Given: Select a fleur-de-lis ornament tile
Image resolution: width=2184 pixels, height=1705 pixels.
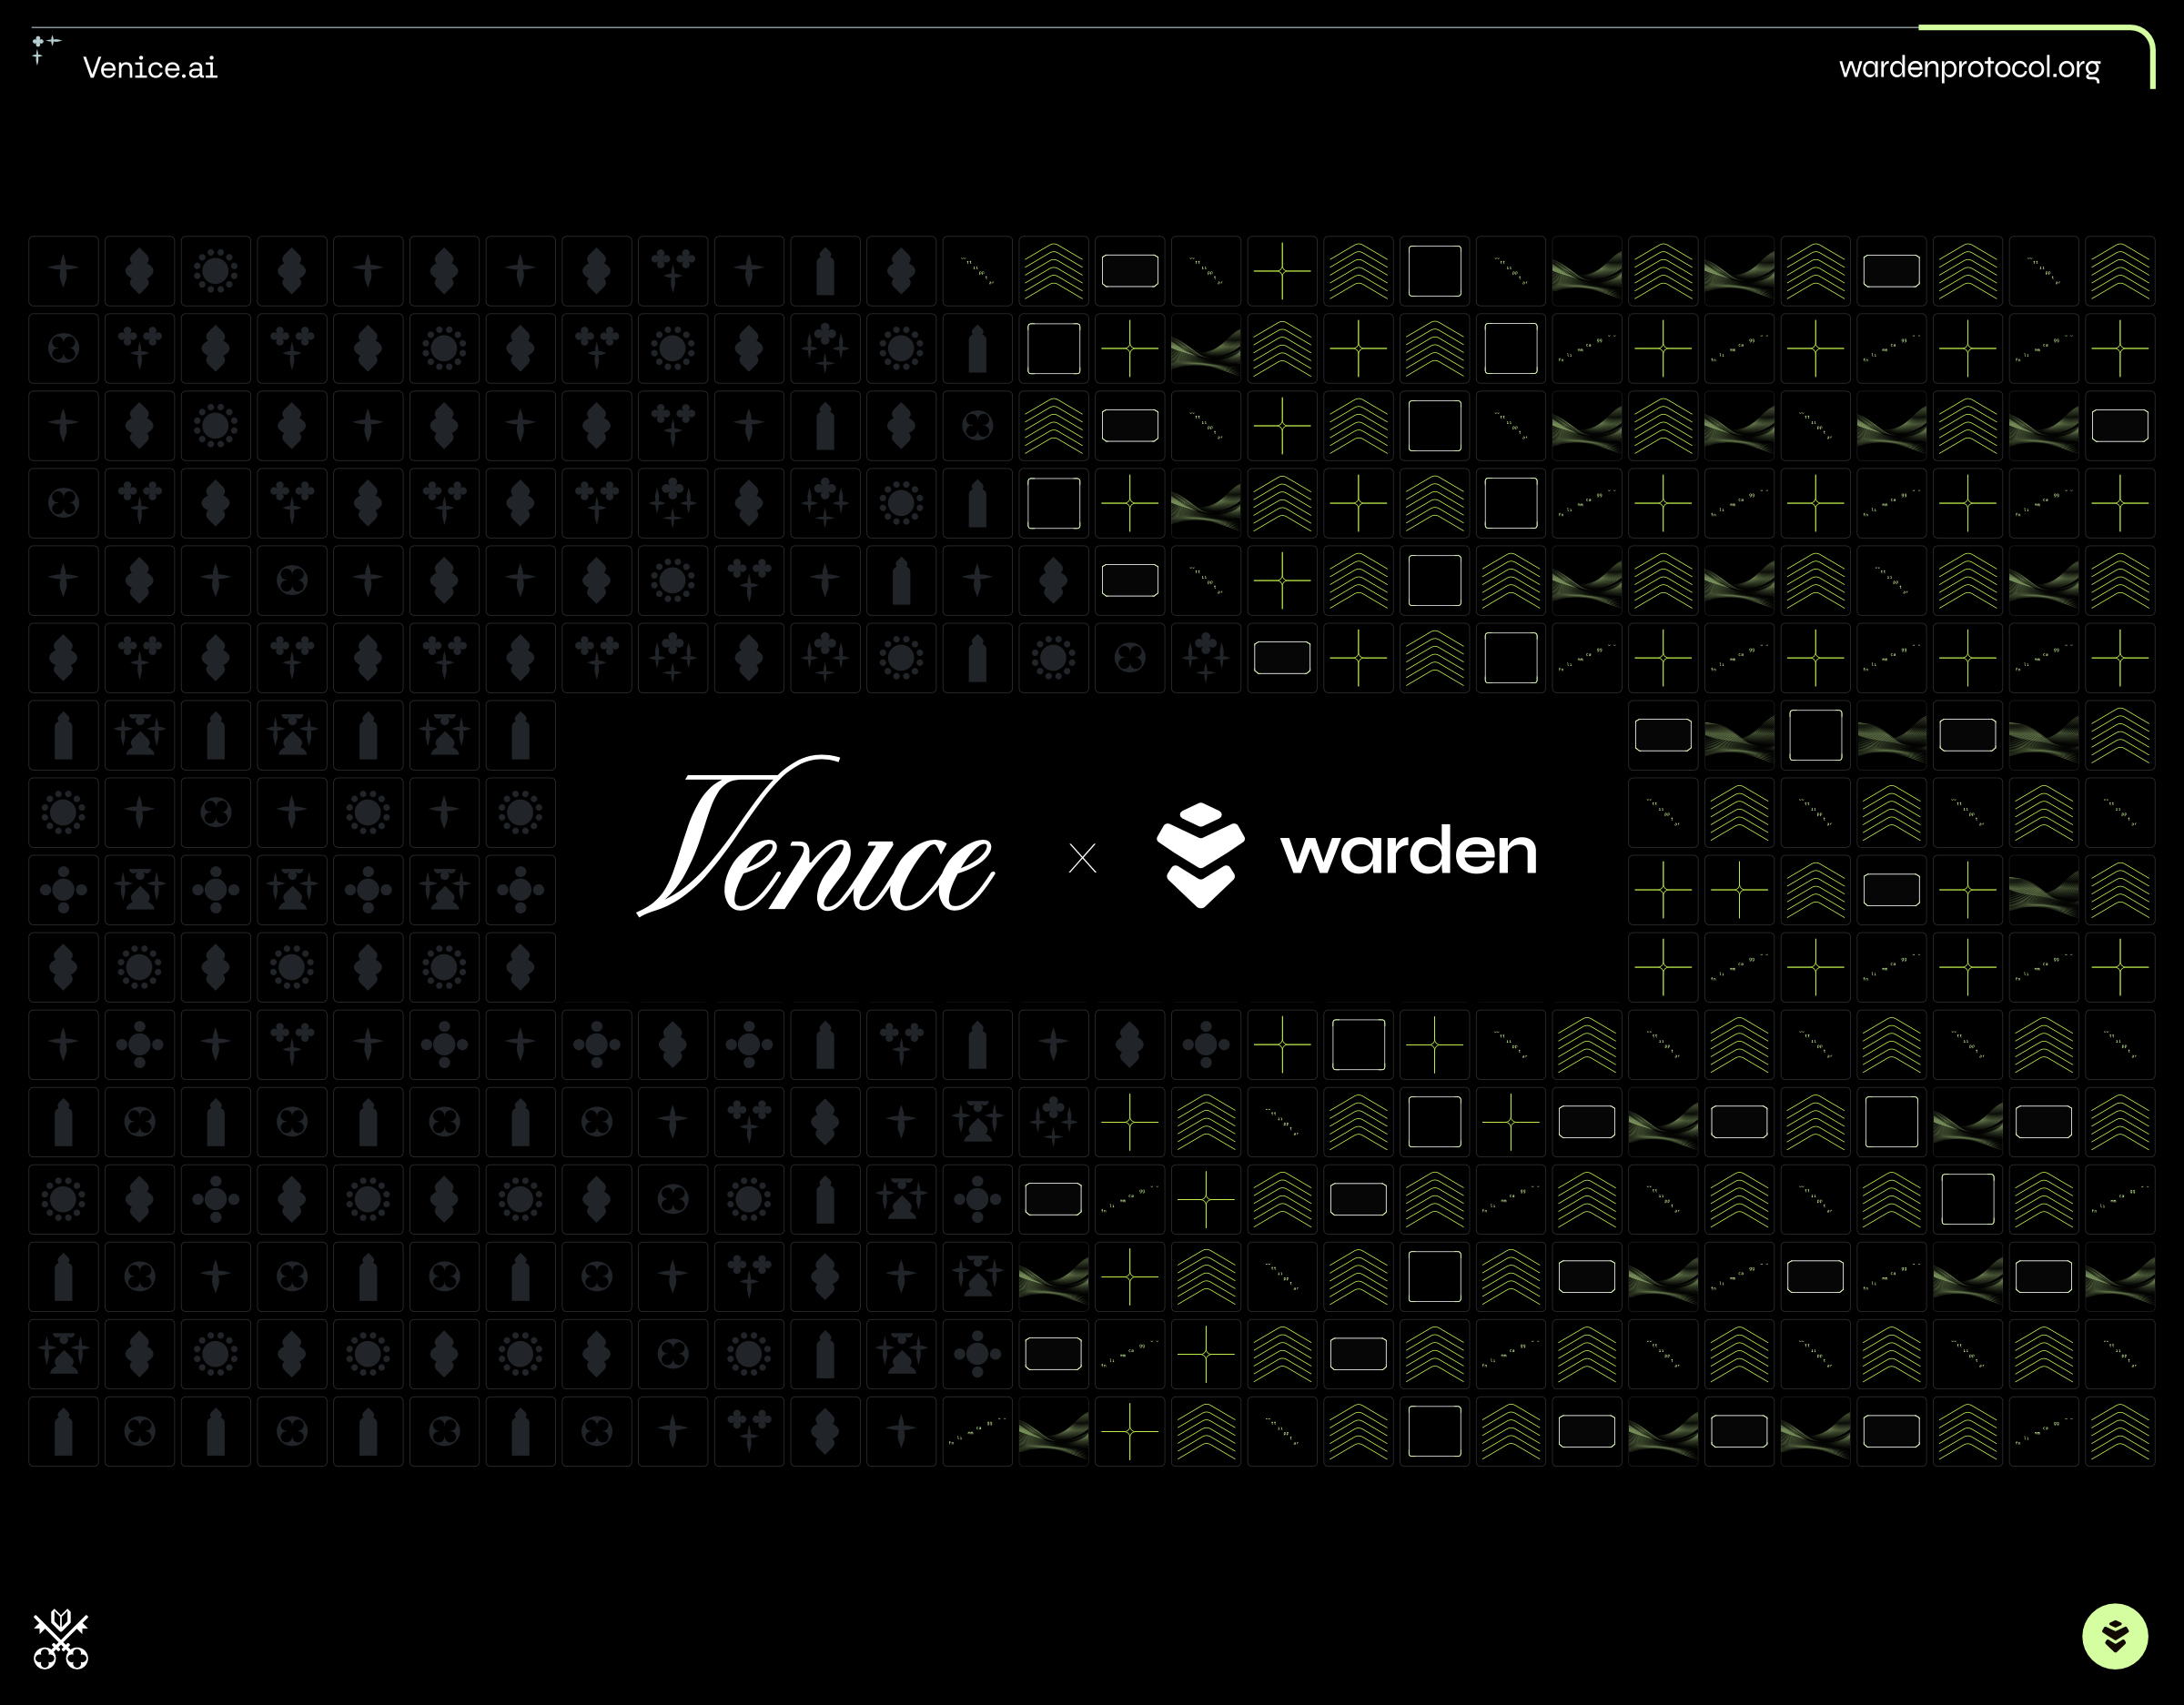Looking at the screenshot, I should coord(139,271).
